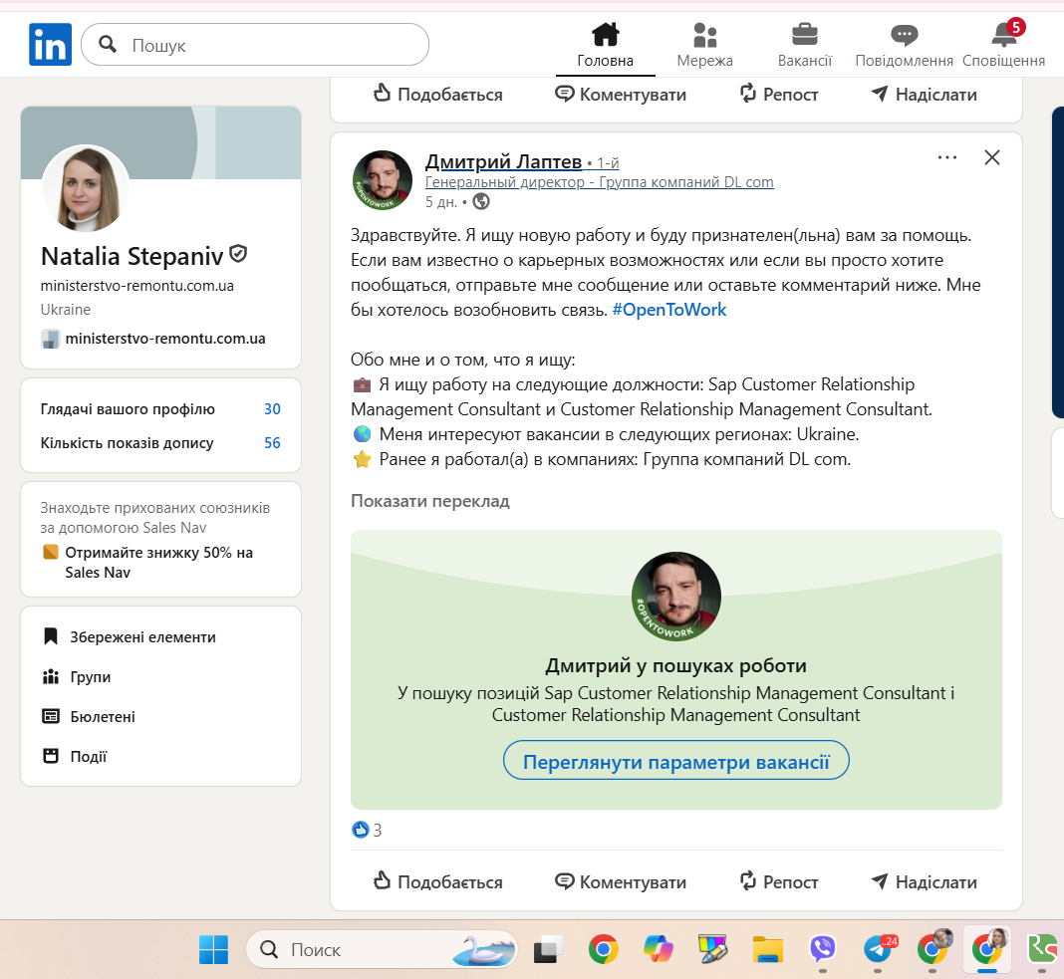This screenshot has width=1064, height=979.
Task: Open Дмитрий Лаптев's avatar in post header
Action: pyautogui.click(x=383, y=180)
